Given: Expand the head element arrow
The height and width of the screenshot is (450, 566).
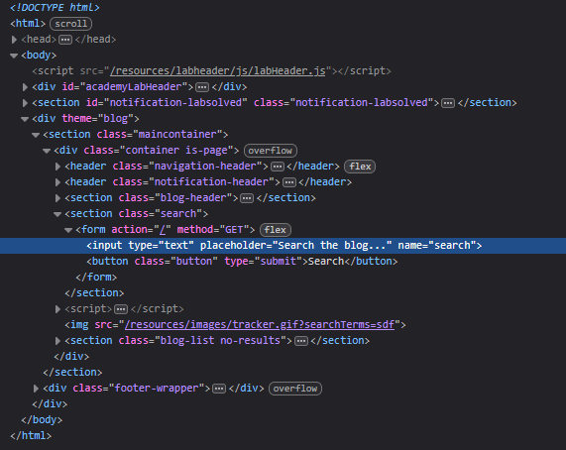Looking at the screenshot, I should [x=14, y=40].
